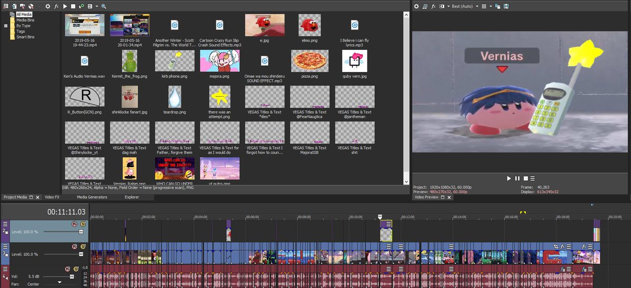The image size is (631, 288).
Task: Click track 4 Vol slider handle
Action: (x=72, y=276)
